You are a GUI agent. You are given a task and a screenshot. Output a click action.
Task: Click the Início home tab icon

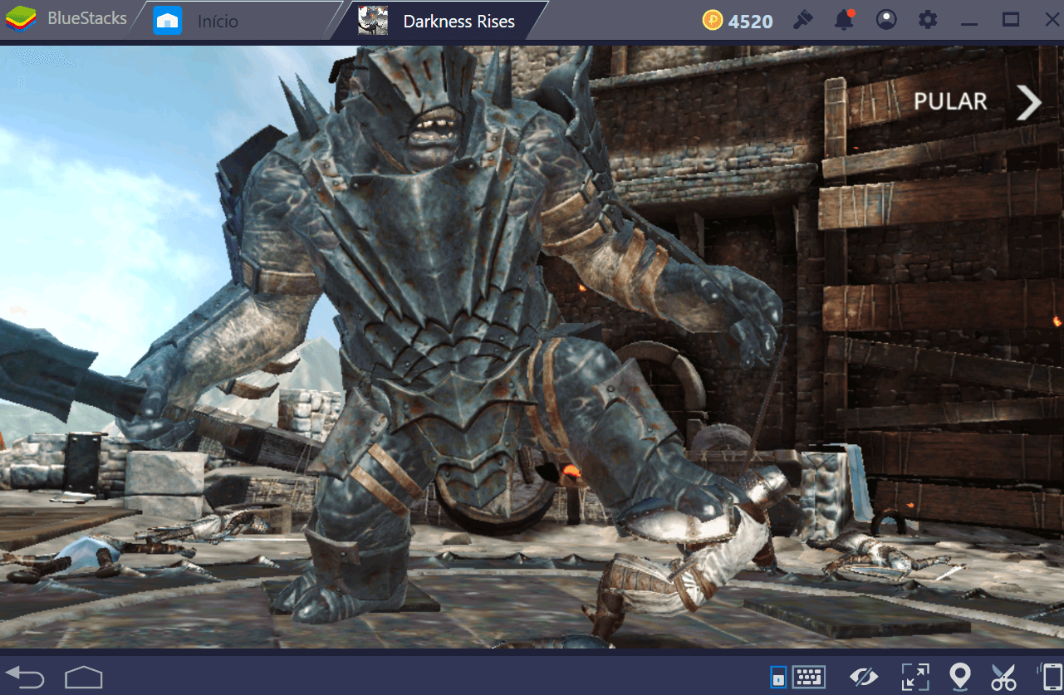[168, 21]
